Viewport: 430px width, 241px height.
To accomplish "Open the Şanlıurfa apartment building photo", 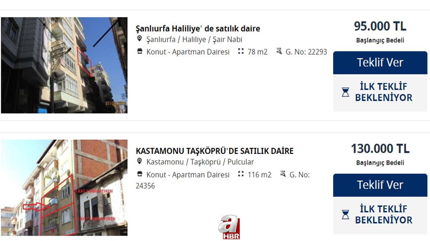I will click(64, 65).
